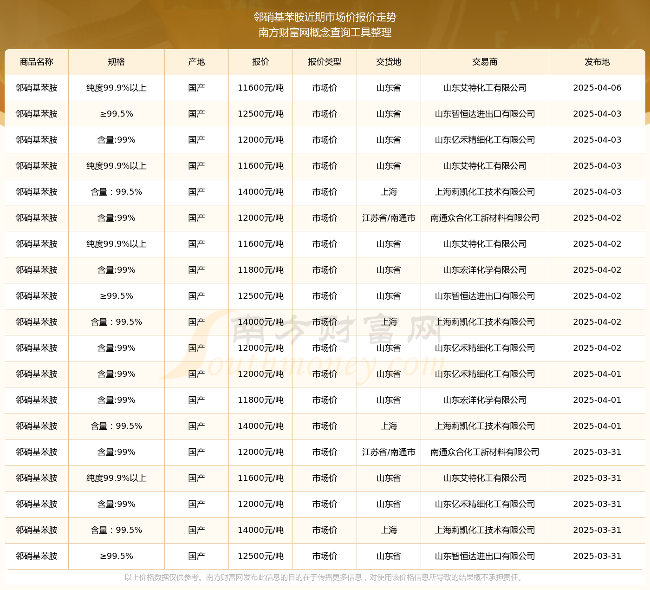Click 山东智恒达进出口有限公司 in the 2025-04-03 row
The image size is (650, 590).
pos(485,114)
